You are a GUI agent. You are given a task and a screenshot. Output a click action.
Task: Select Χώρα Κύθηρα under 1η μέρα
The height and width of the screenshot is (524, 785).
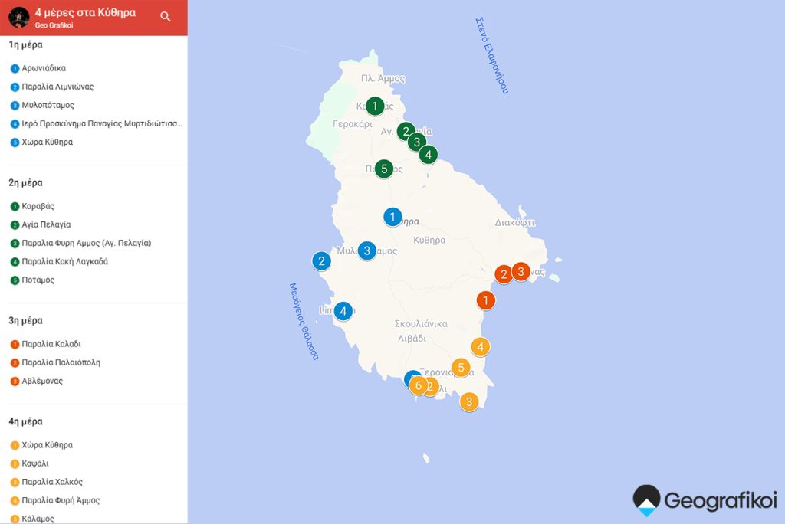(x=47, y=142)
